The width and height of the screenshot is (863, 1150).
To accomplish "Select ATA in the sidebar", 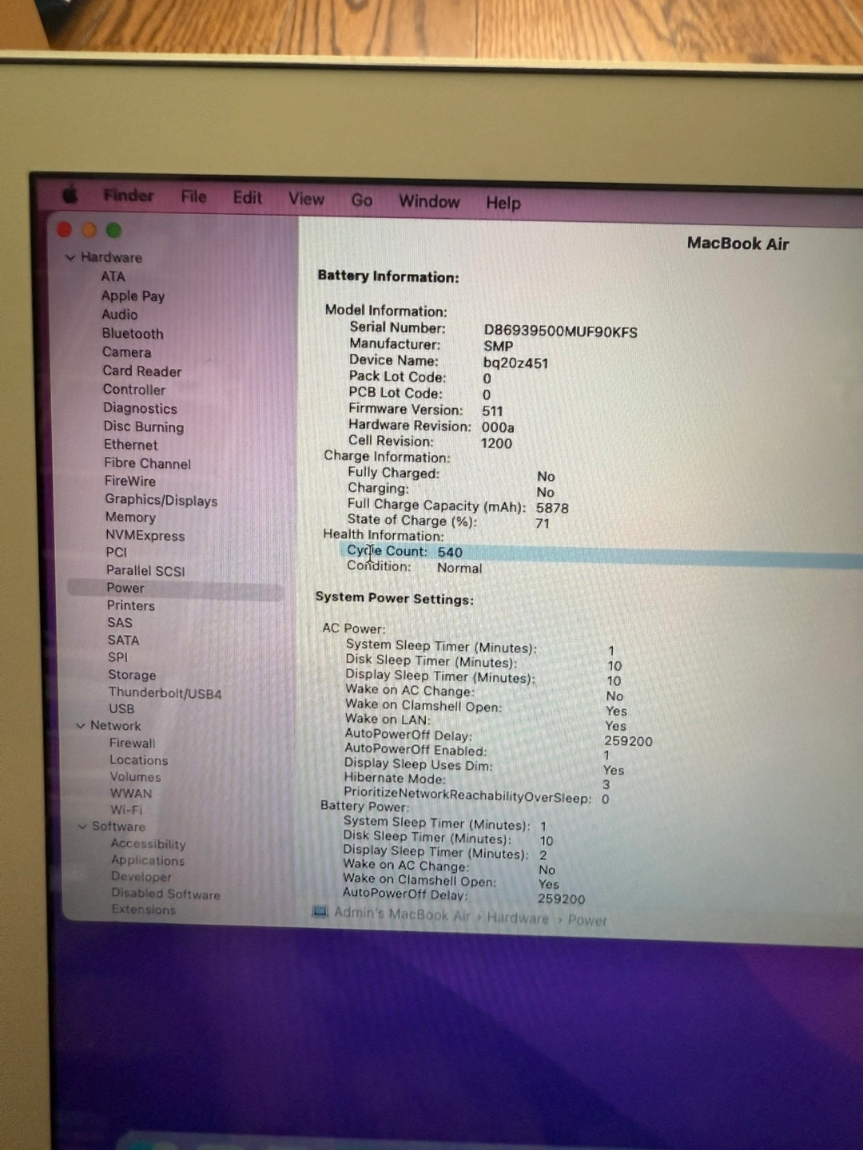I will pos(113,276).
